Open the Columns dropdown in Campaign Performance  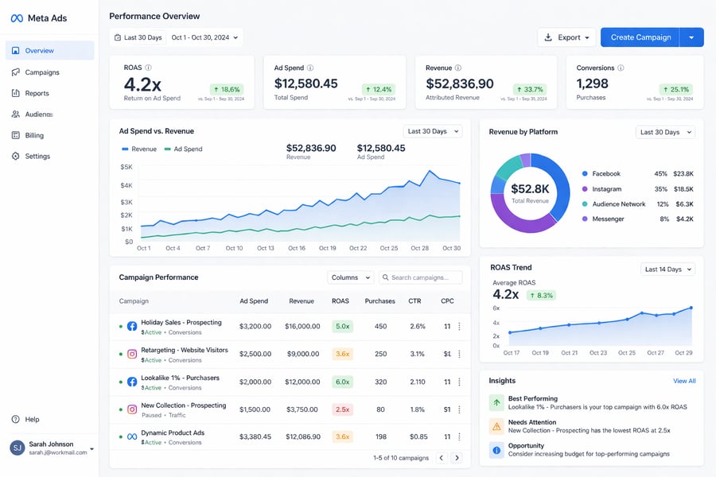point(350,277)
